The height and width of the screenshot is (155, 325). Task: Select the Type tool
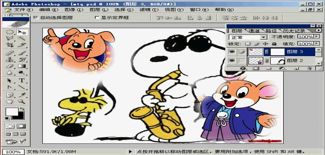(22, 81)
